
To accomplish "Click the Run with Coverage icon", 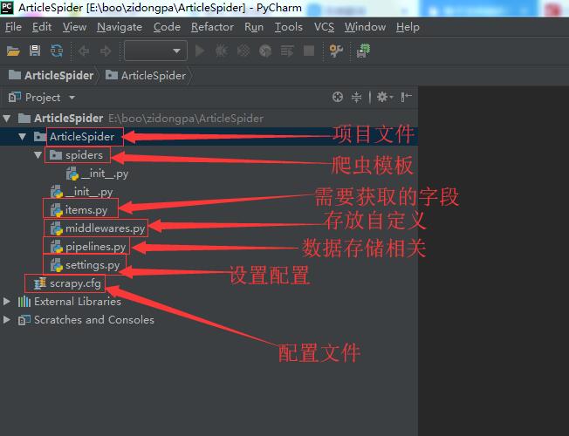I will pos(243,51).
